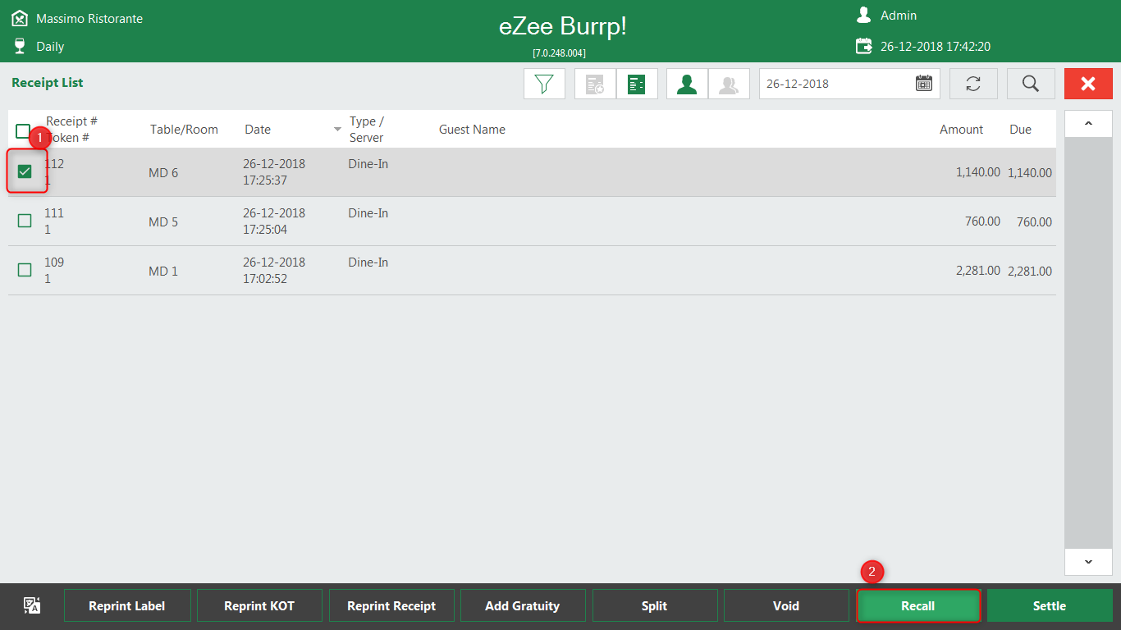Check the receipt 111 checkbox
The width and height of the screenshot is (1121, 630).
tap(25, 221)
